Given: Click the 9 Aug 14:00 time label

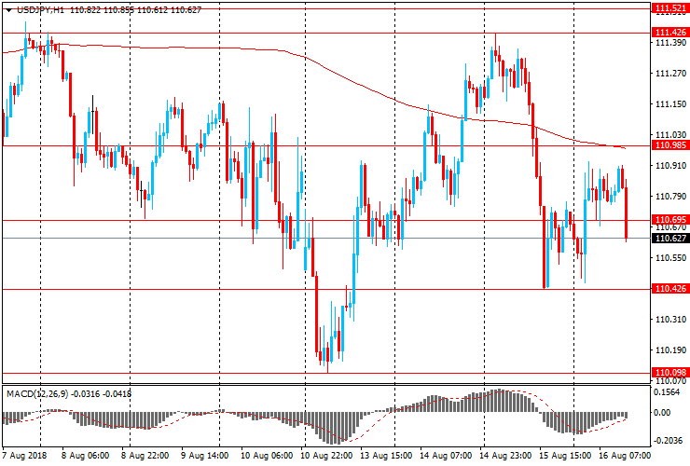Looking at the screenshot, I should pos(204,455).
